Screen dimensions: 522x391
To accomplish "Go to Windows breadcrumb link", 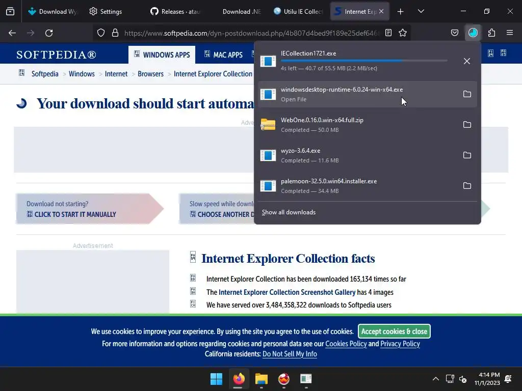I will (82, 74).
